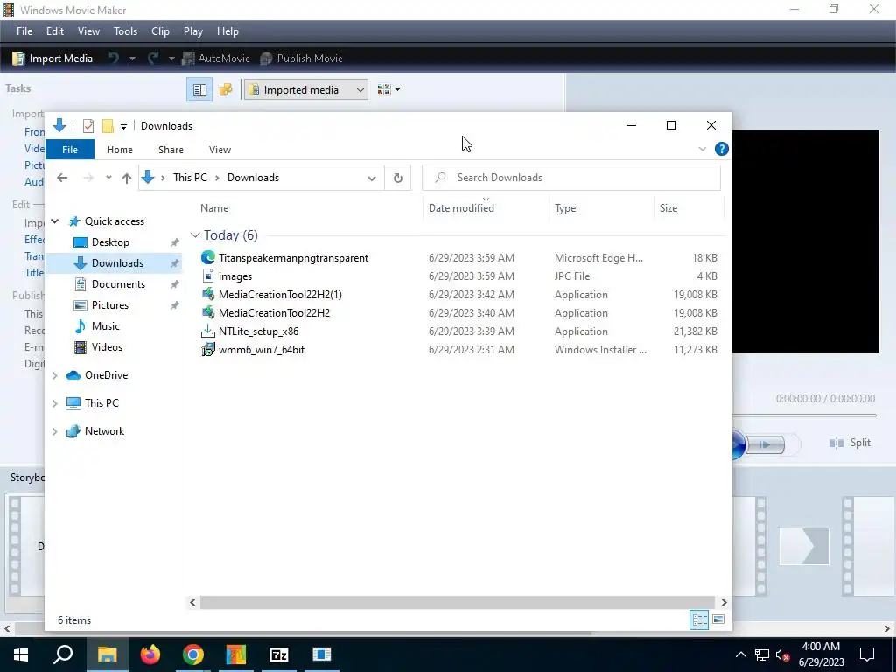The image size is (896, 672).
Task: Expand the address bar history dropdown
Action: (371, 178)
